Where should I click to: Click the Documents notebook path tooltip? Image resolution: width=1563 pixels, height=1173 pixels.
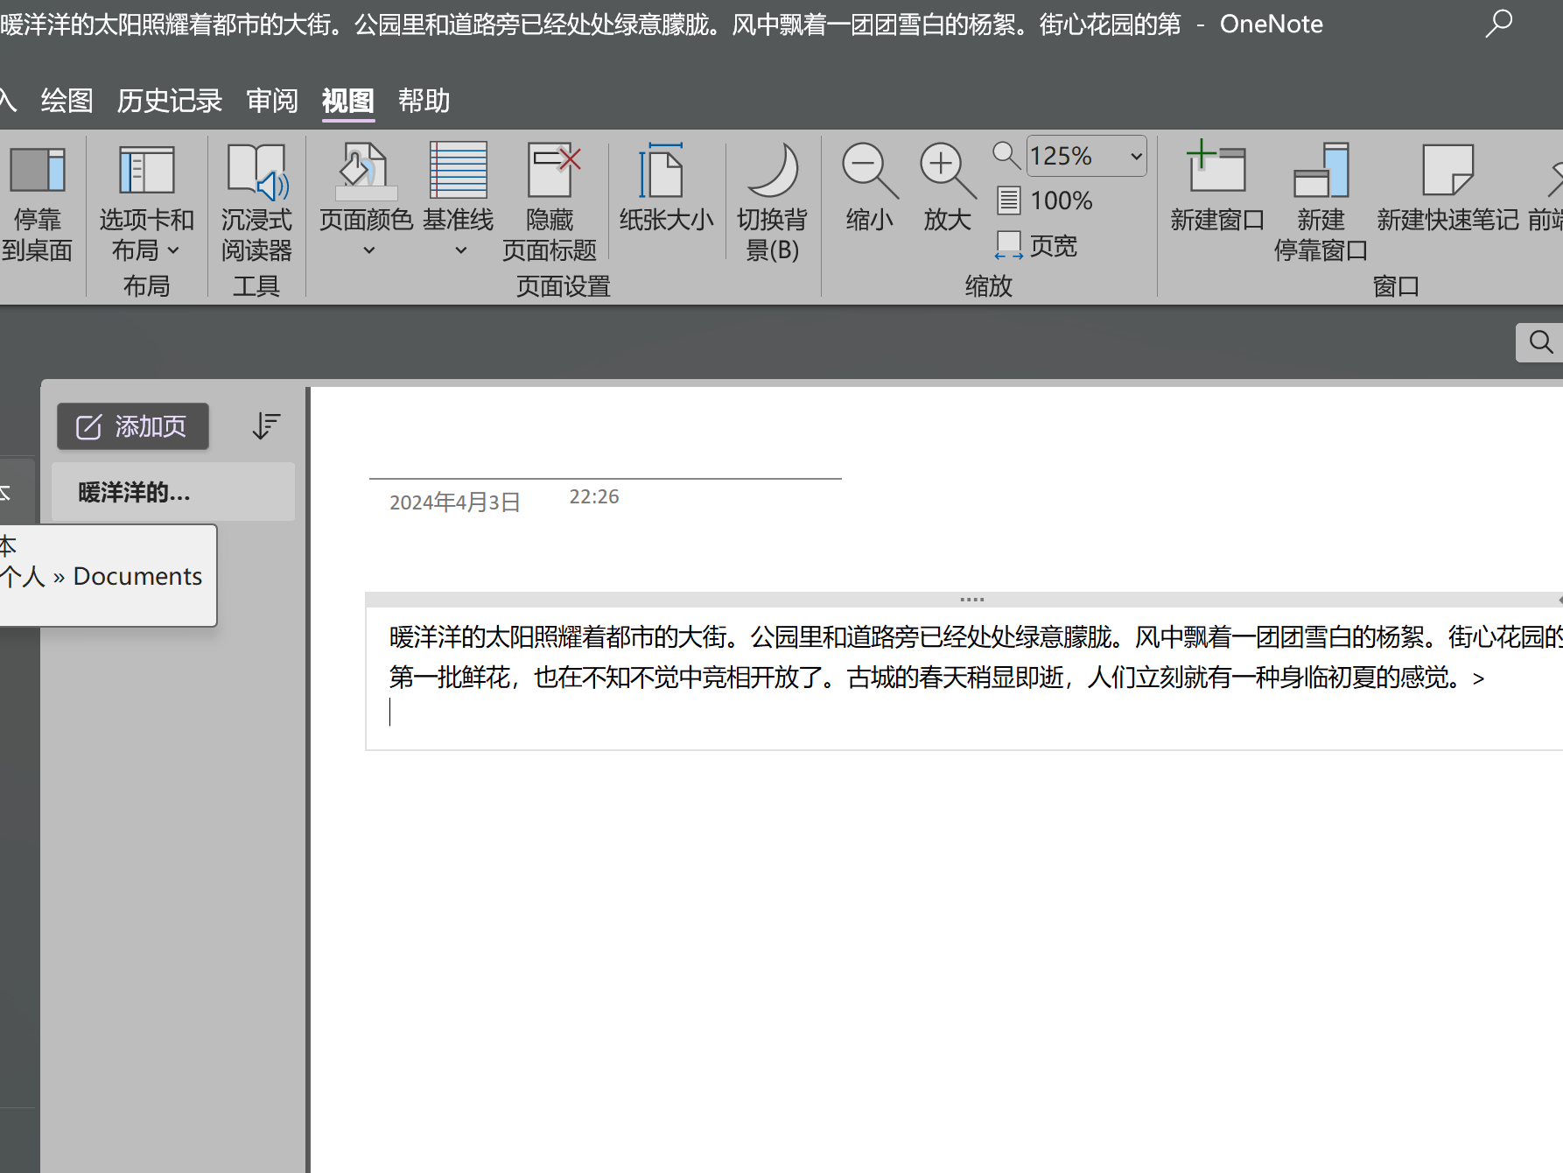point(108,575)
